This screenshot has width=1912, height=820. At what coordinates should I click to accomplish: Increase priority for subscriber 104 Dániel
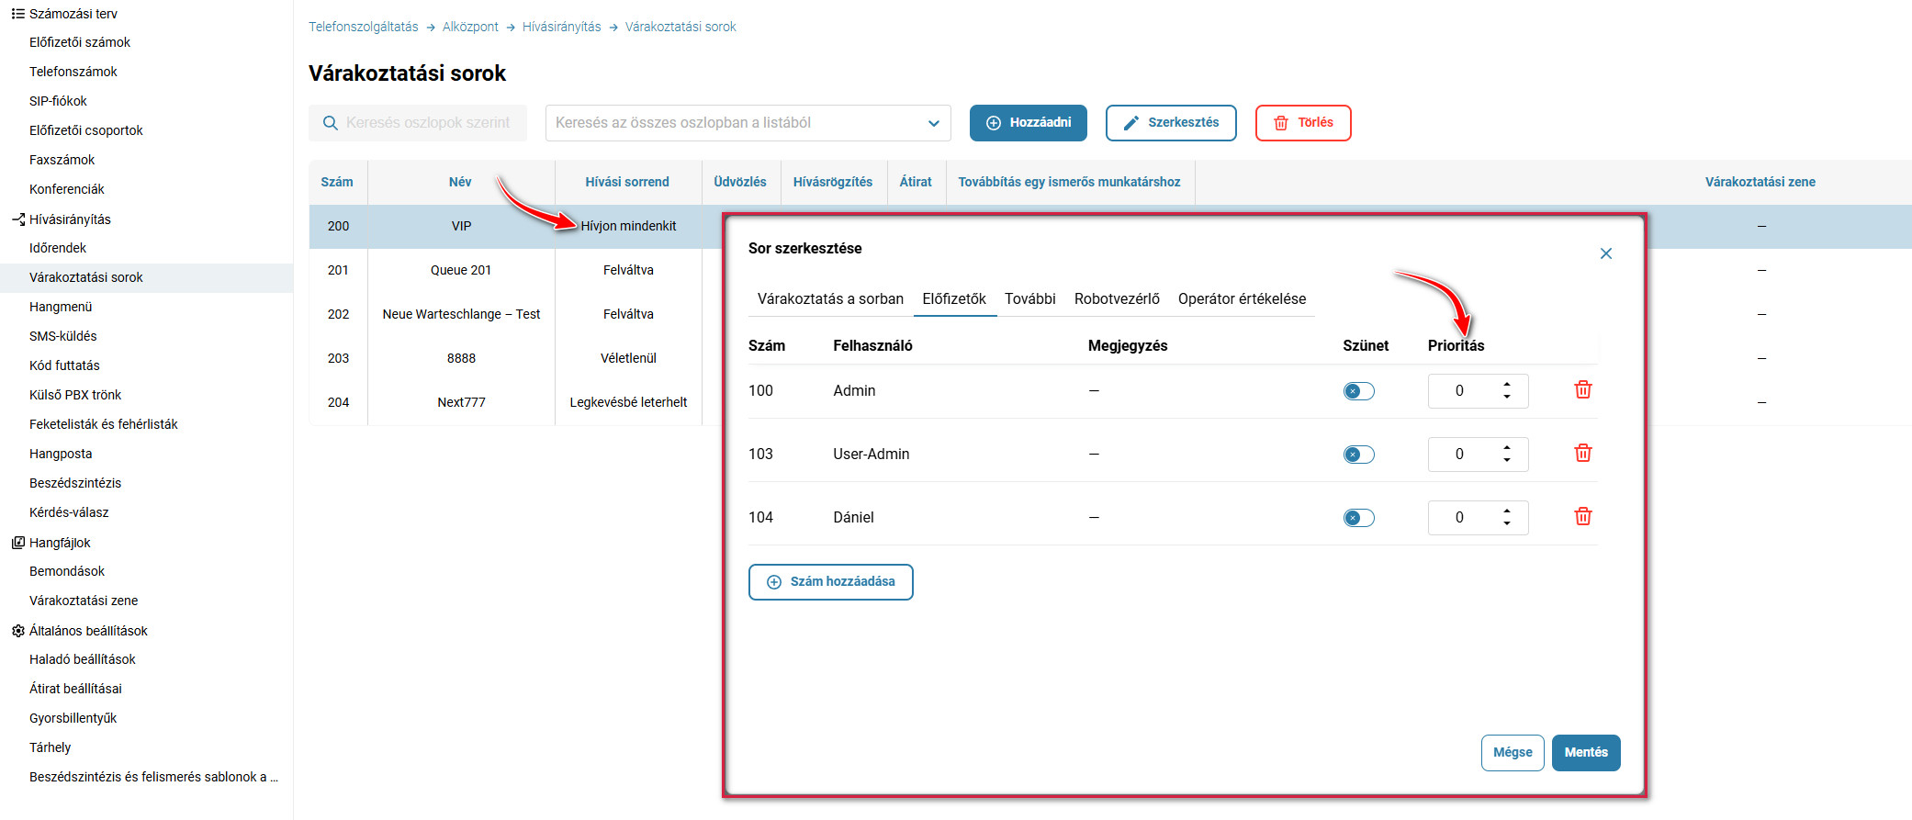1506,511
